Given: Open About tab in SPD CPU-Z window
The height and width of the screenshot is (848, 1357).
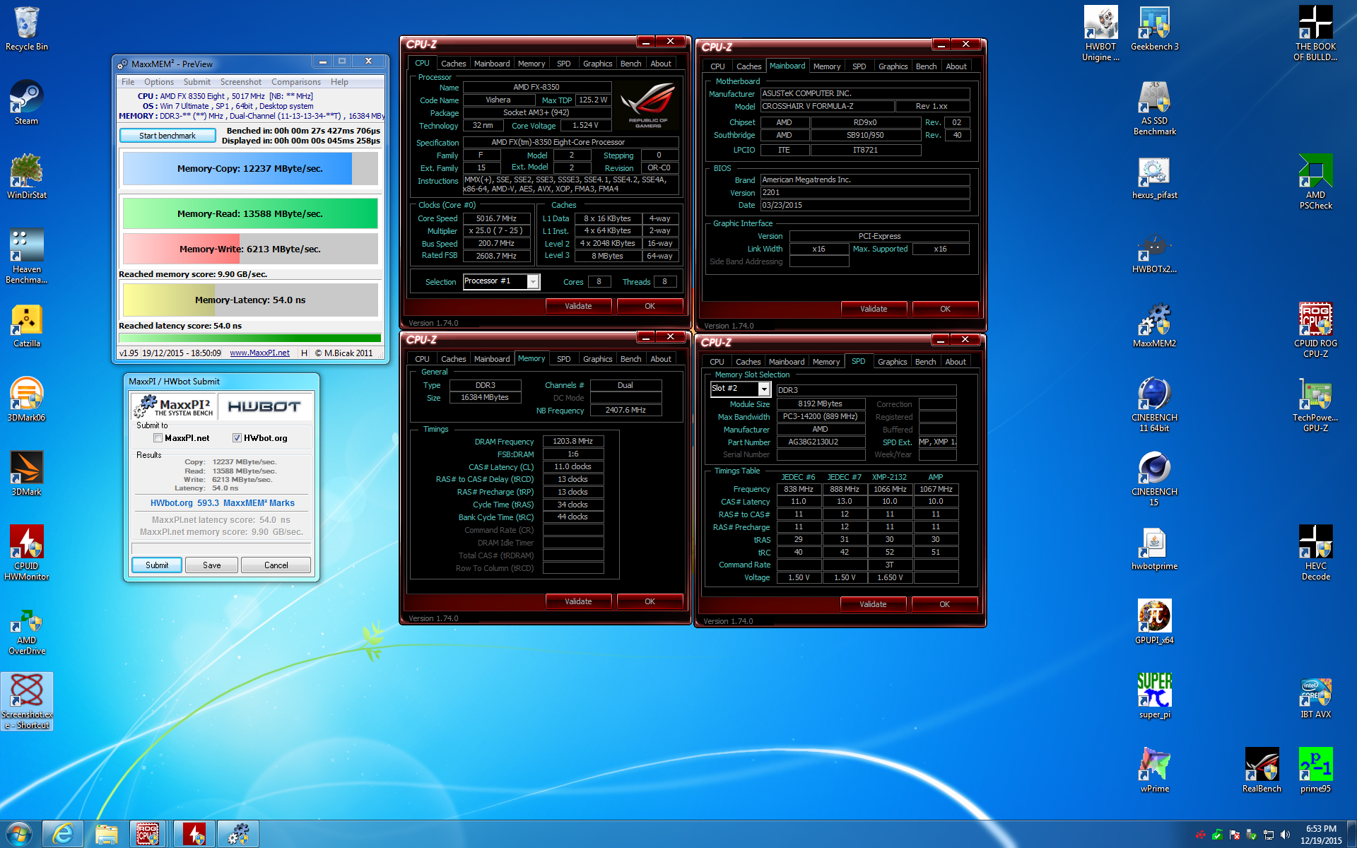Looking at the screenshot, I should [x=956, y=362].
